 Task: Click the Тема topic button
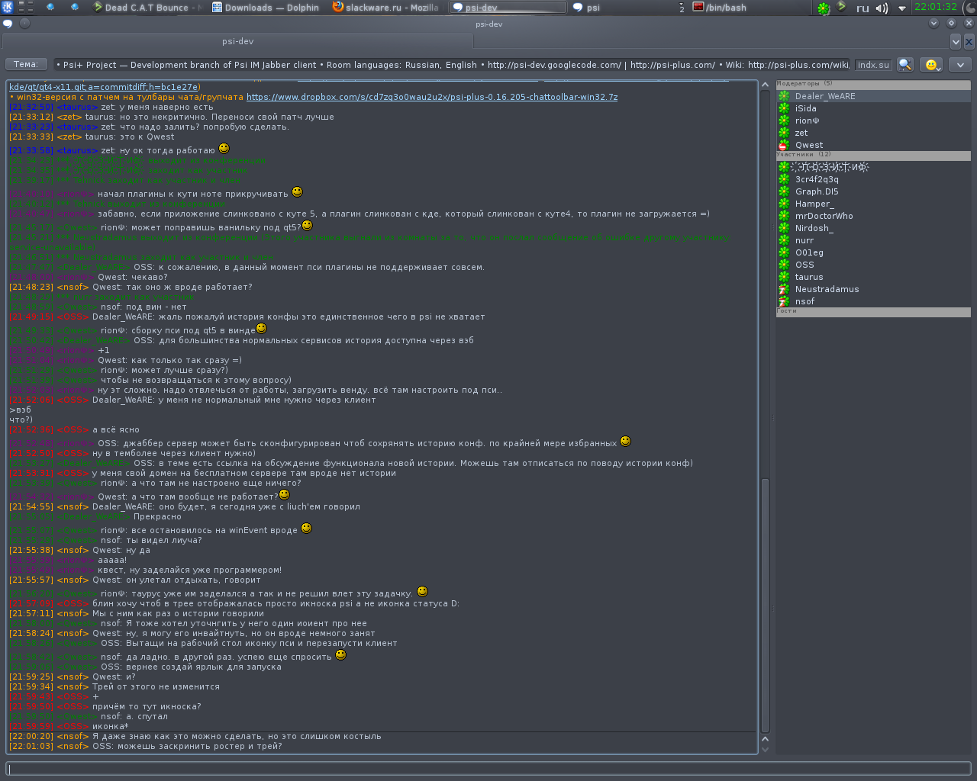coord(25,65)
